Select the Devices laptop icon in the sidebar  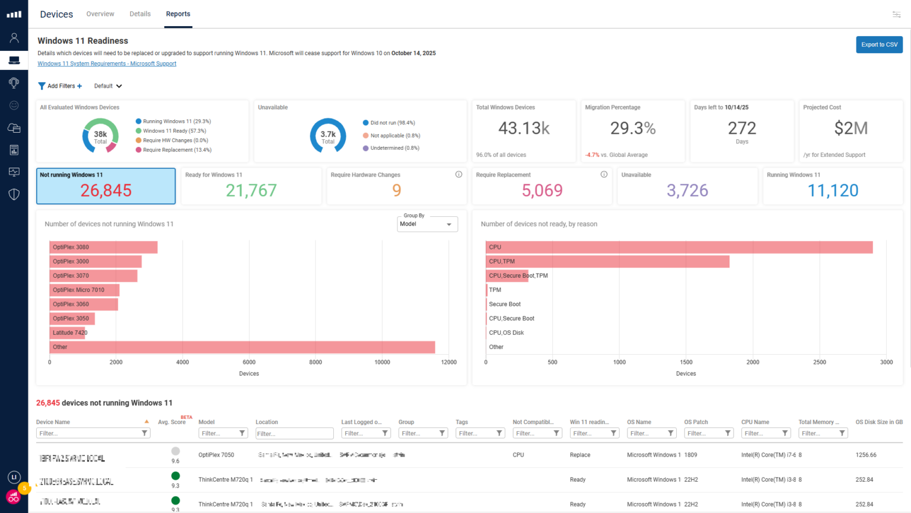coord(14,60)
